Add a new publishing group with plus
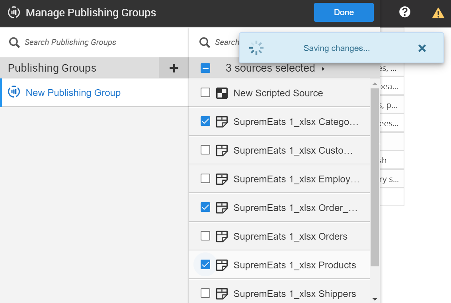This screenshot has width=451, height=303. coord(174,68)
